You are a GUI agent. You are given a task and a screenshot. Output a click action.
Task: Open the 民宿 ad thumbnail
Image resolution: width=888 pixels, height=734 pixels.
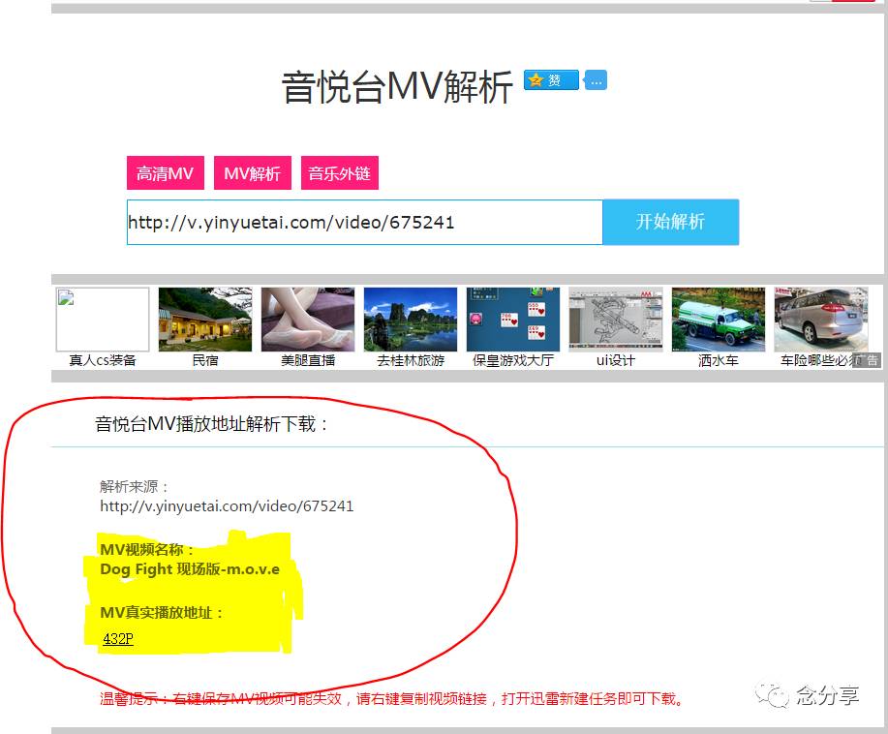click(205, 320)
